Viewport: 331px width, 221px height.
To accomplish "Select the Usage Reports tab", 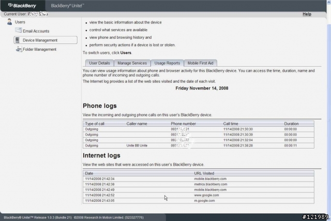I will click(167, 63).
